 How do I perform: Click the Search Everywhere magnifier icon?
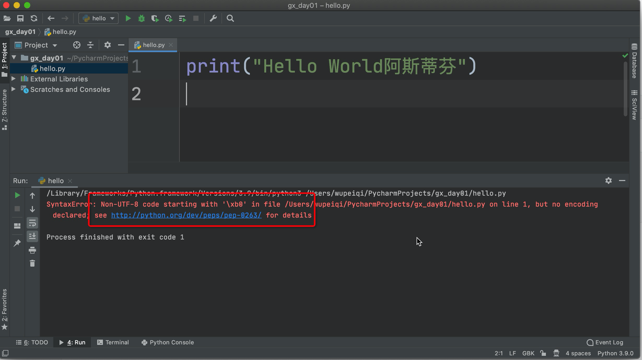tap(230, 18)
